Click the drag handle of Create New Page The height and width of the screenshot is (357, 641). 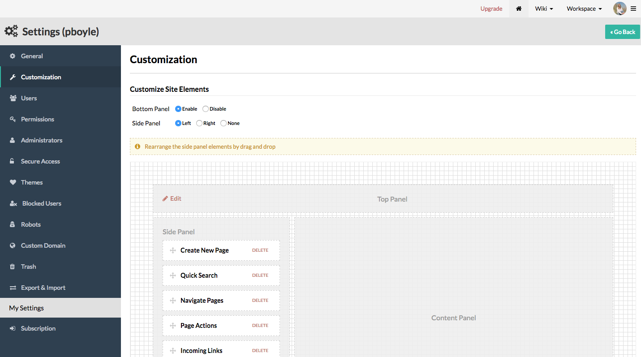pos(172,250)
